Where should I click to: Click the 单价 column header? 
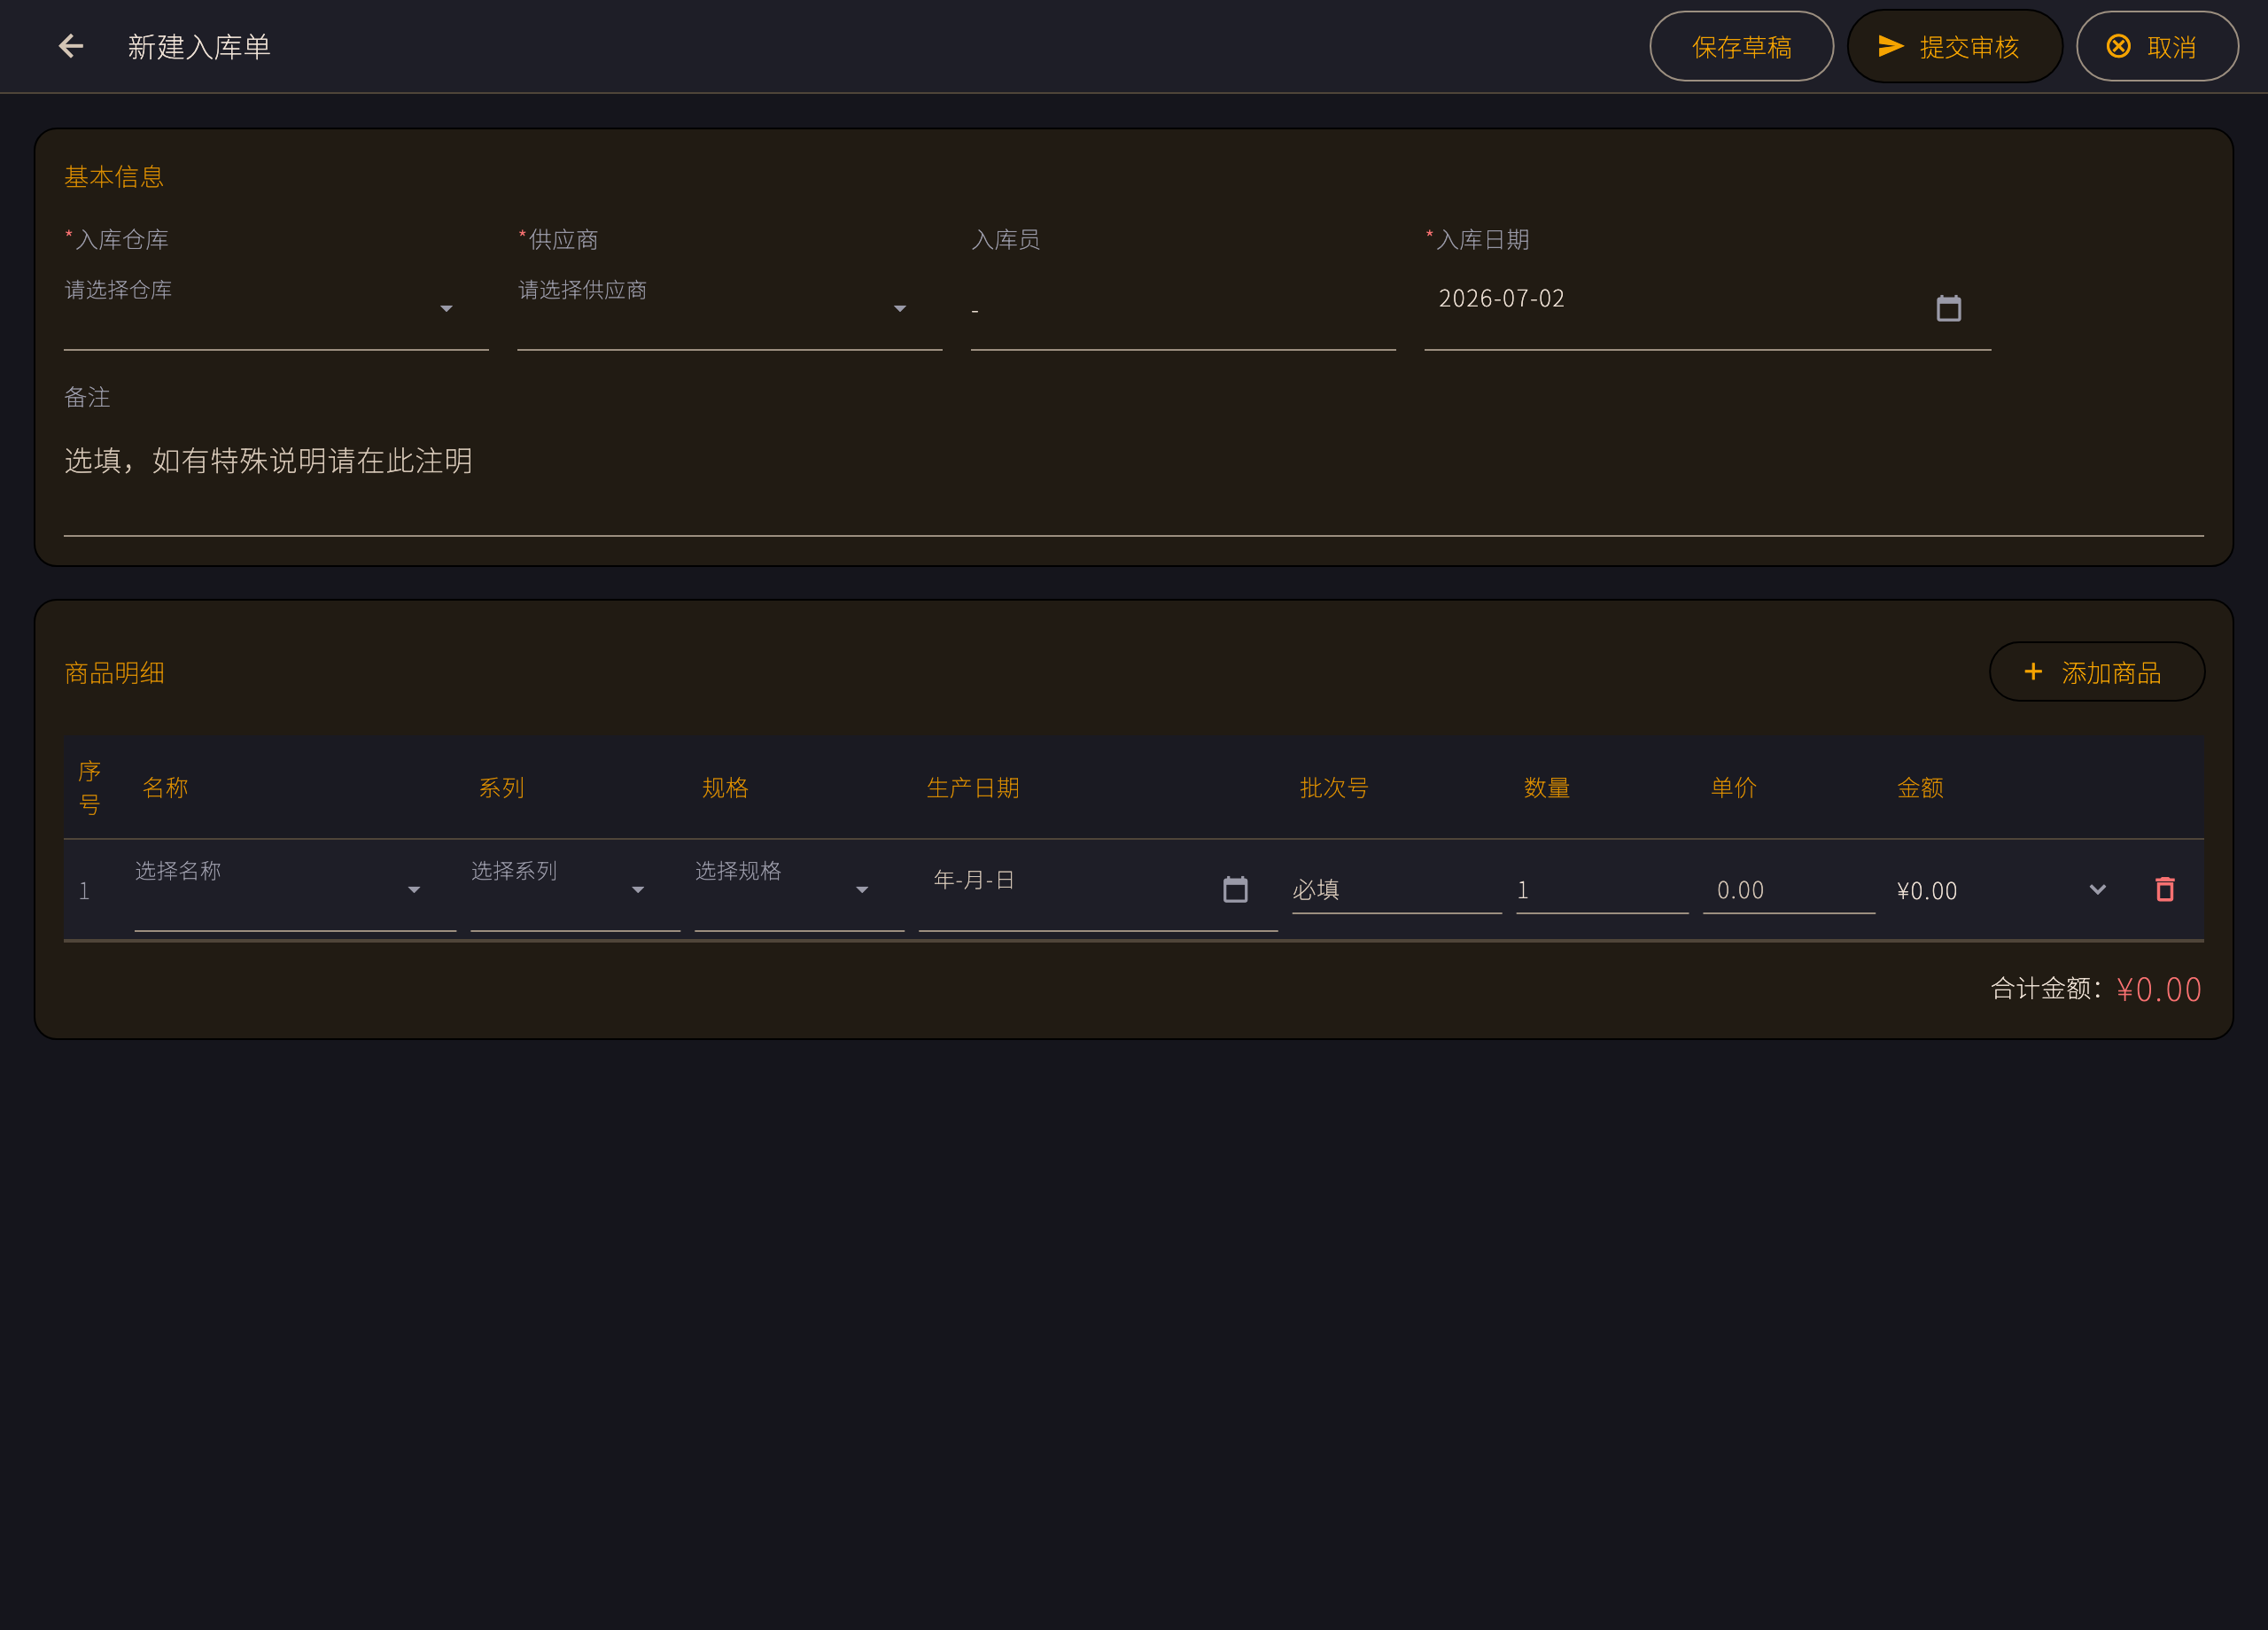click(x=1733, y=788)
